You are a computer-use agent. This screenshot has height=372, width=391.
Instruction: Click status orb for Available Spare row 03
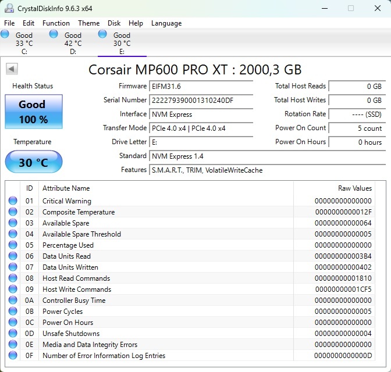(13, 223)
